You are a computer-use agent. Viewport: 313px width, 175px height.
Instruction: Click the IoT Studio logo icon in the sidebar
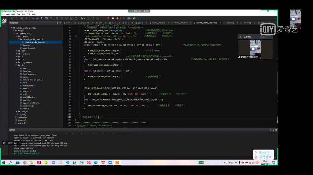tap(4, 21)
